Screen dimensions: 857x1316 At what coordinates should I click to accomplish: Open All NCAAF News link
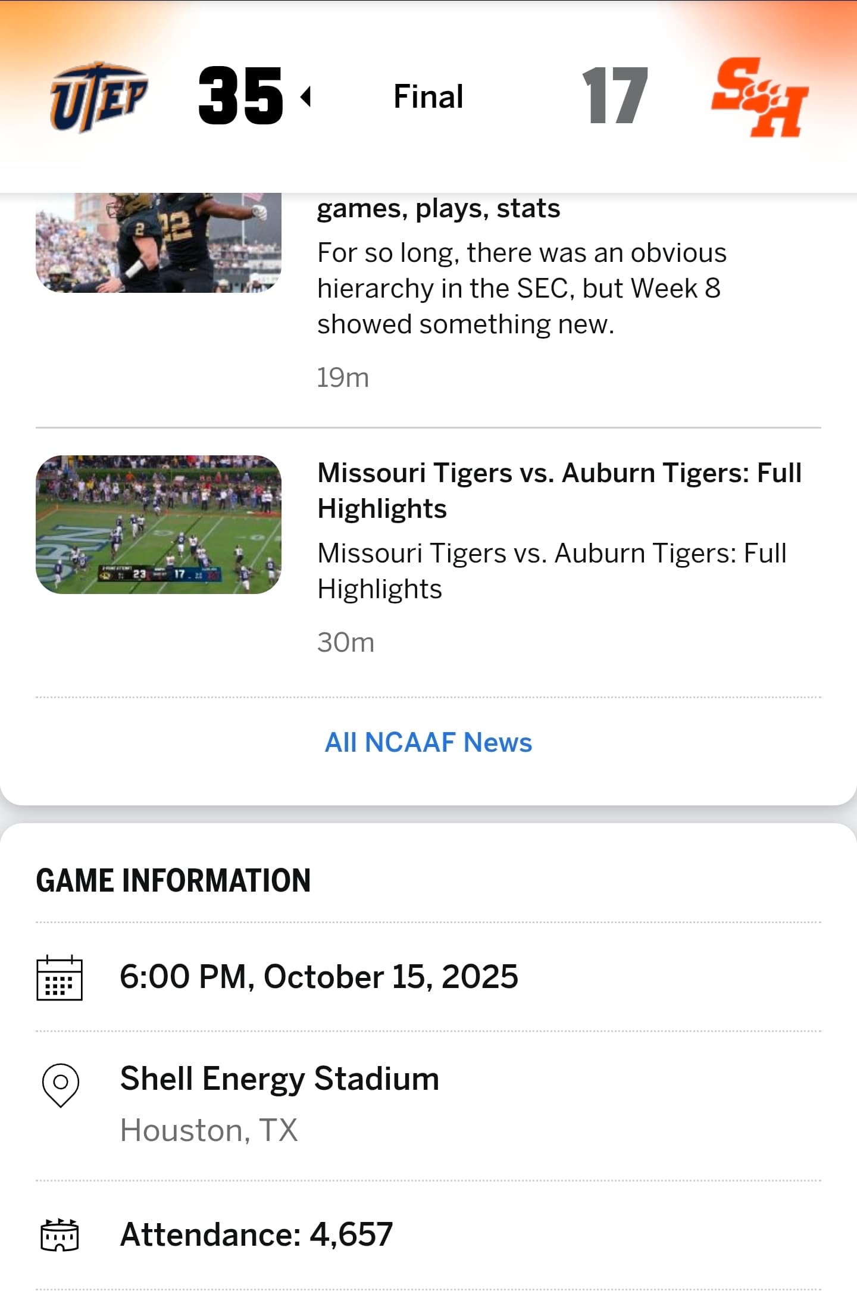428,742
